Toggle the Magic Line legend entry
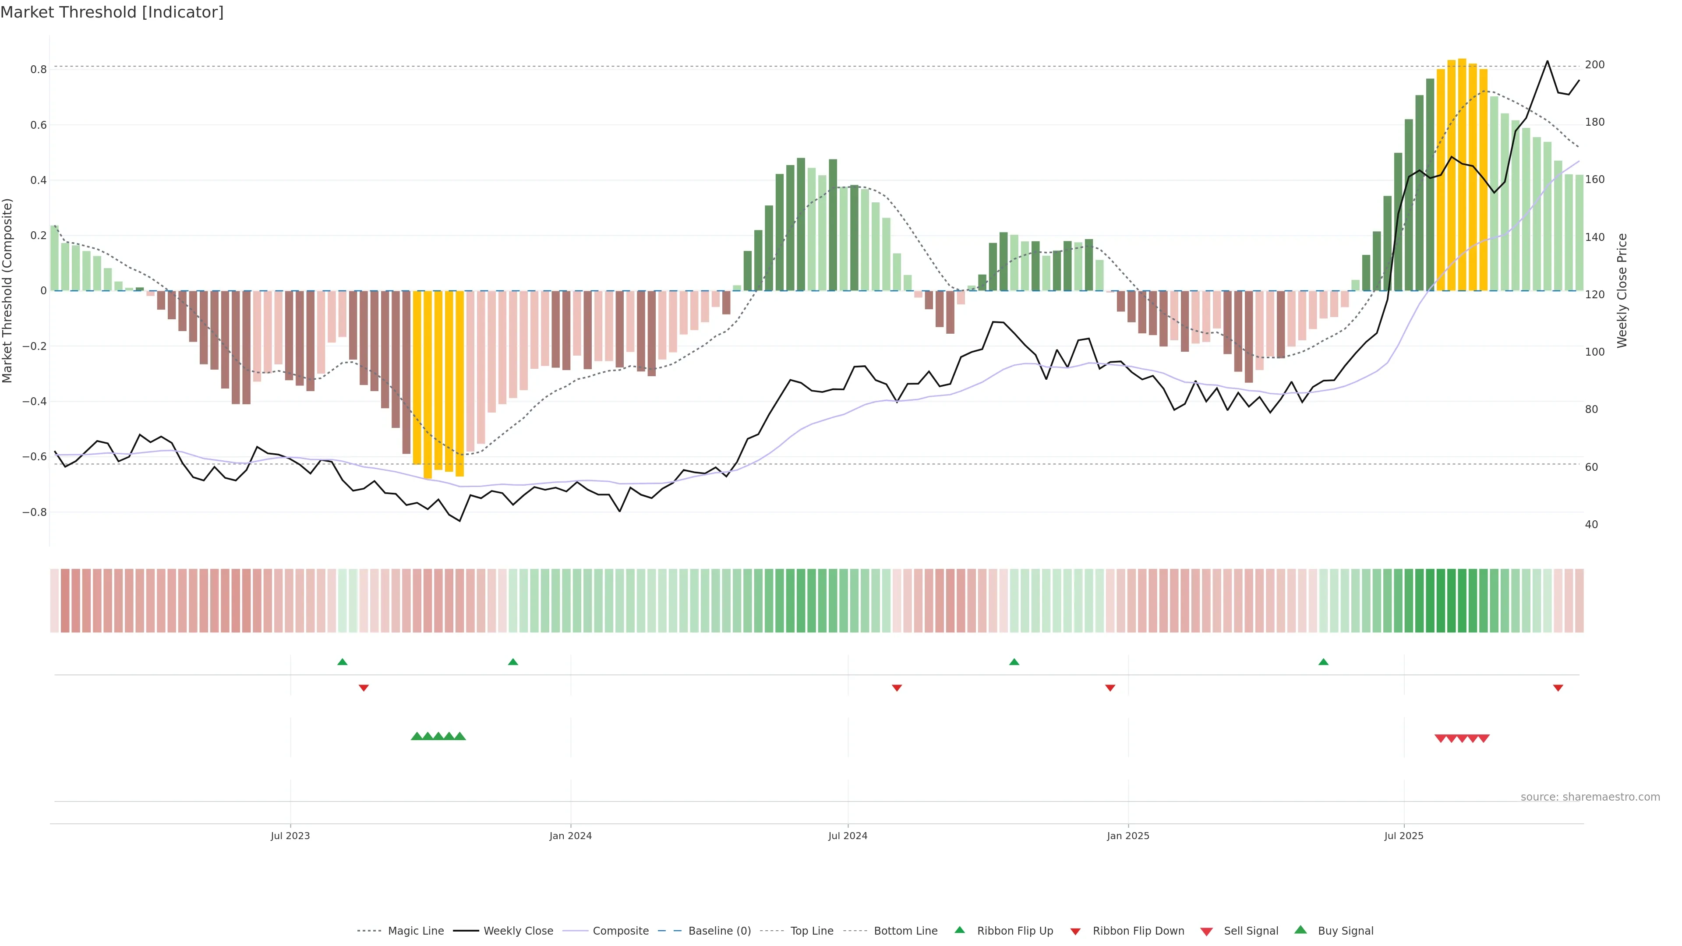The width and height of the screenshot is (1682, 946). 415,930
